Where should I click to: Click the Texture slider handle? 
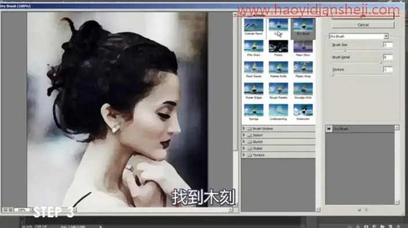click(333, 75)
